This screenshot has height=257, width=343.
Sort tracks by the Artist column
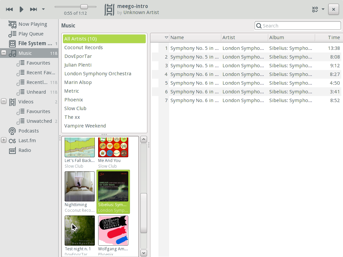coord(229,37)
